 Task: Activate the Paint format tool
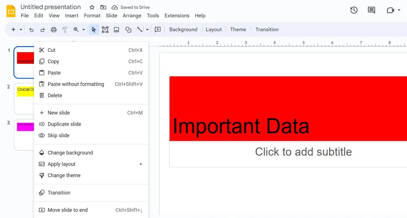coord(65,29)
